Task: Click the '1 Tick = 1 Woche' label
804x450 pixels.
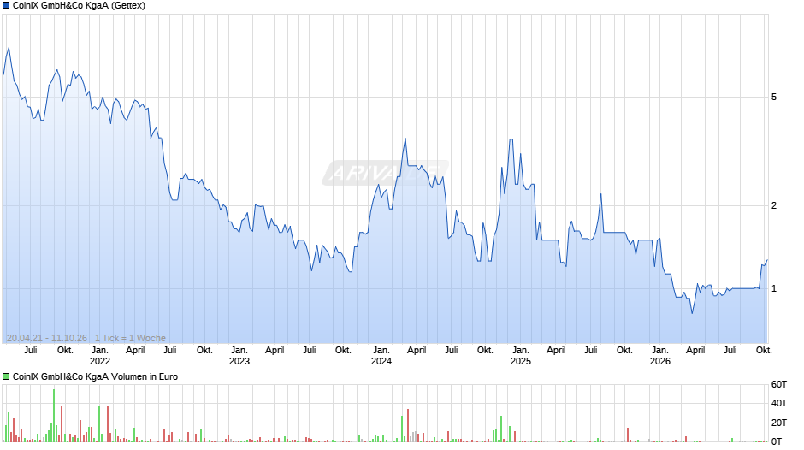Action: pyautogui.click(x=130, y=338)
